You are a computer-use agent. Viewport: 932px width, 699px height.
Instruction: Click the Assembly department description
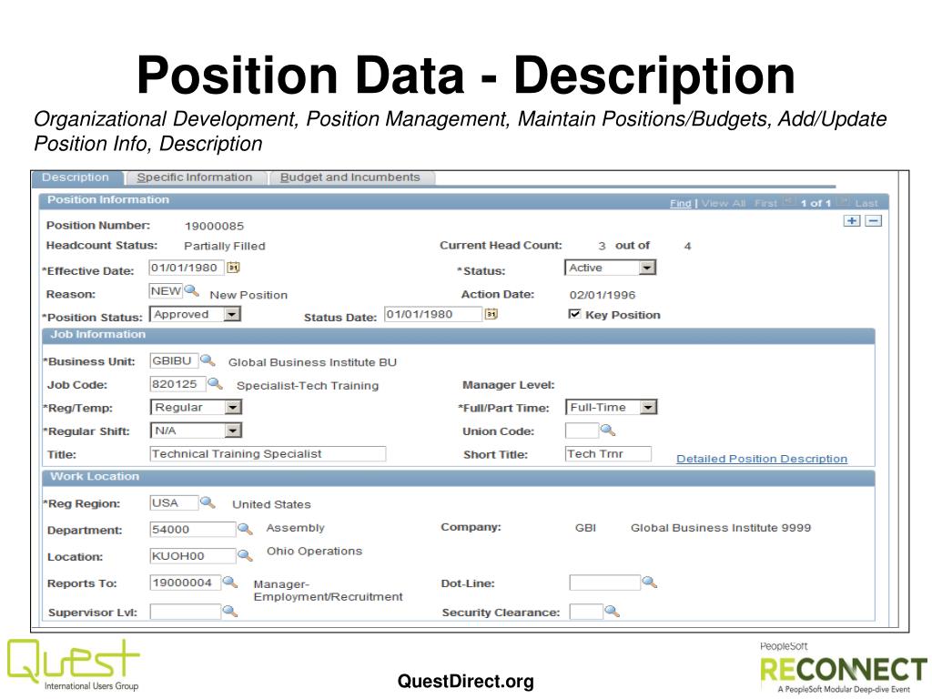tap(296, 528)
